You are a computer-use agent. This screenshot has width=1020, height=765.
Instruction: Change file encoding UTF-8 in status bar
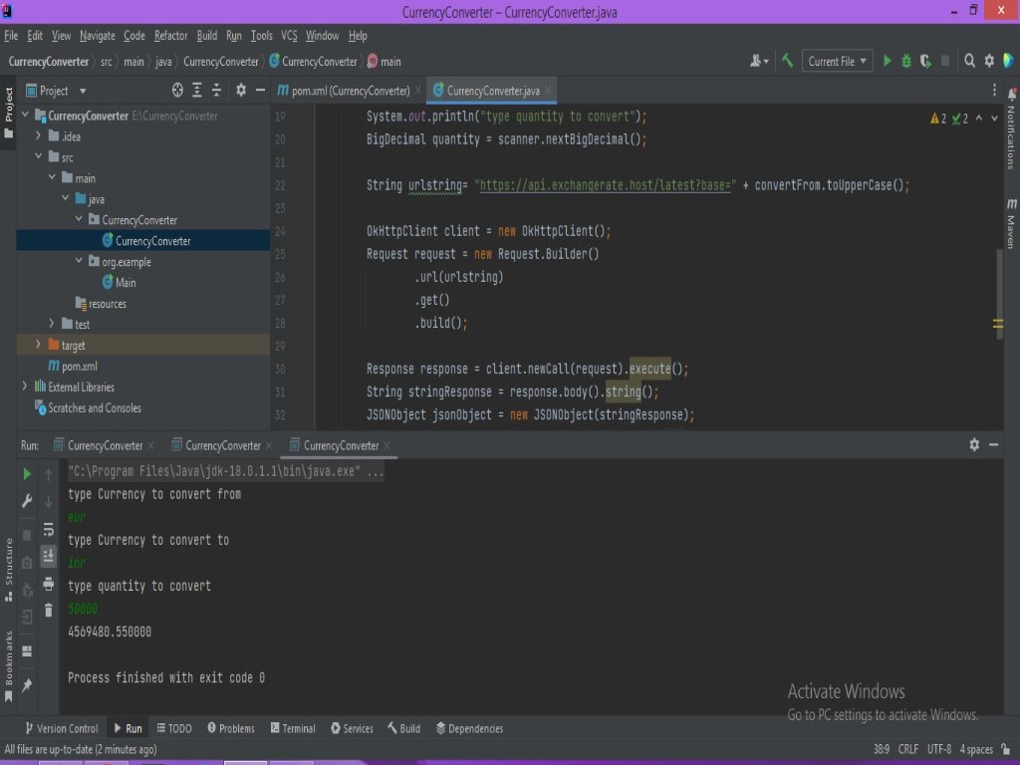pos(938,749)
